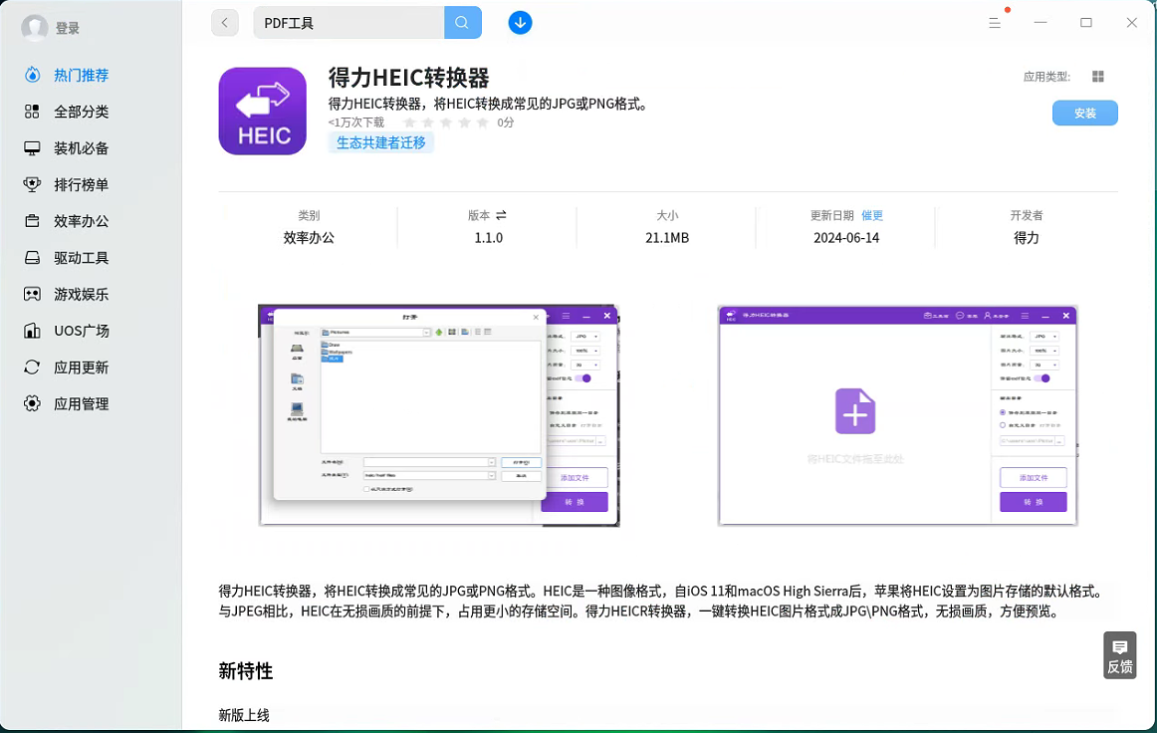Click the fifth rating star

[483, 122]
